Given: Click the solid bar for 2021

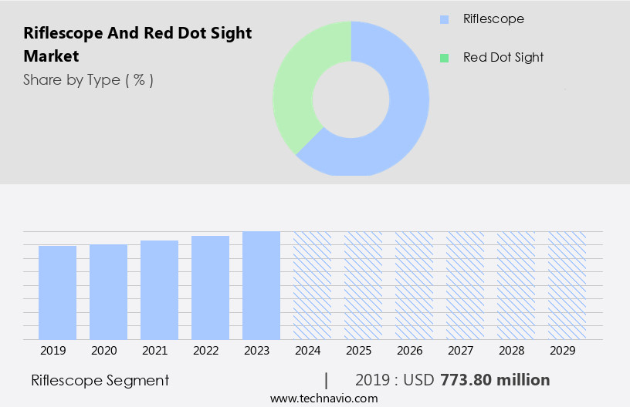Looking at the screenshot, I should pyautogui.click(x=160, y=290).
